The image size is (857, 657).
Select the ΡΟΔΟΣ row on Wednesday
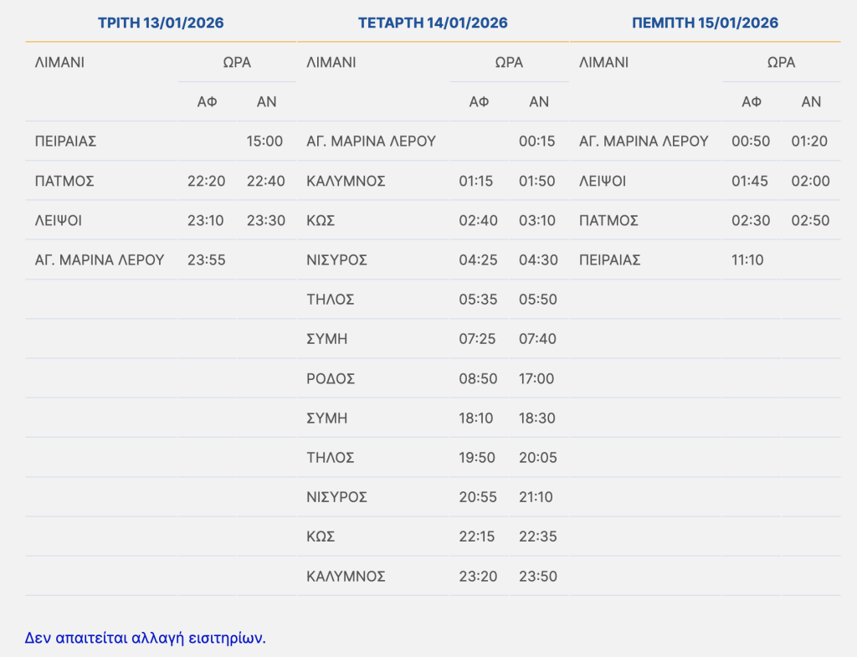point(331,378)
